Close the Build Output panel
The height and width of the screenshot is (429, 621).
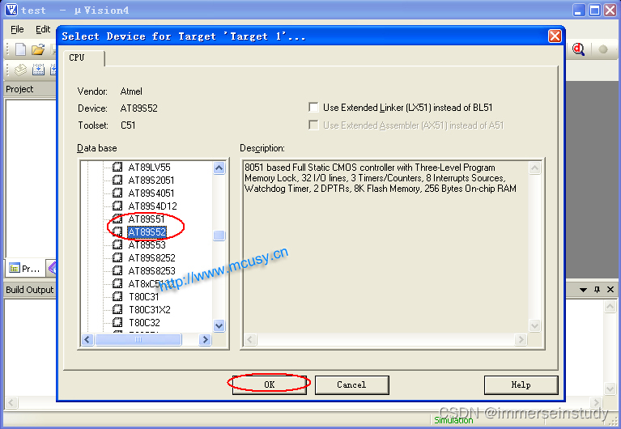tap(610, 290)
